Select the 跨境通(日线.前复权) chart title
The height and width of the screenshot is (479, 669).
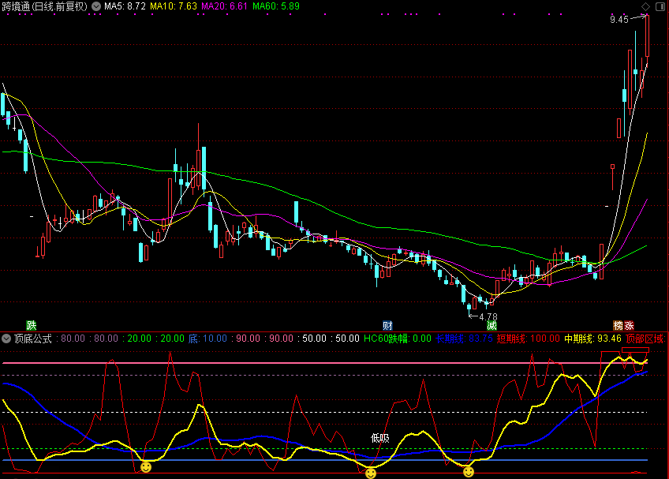tap(45, 6)
